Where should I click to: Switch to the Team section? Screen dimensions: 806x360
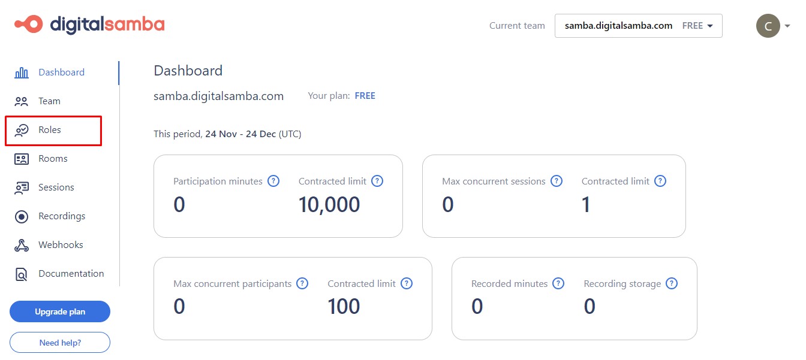(x=49, y=101)
